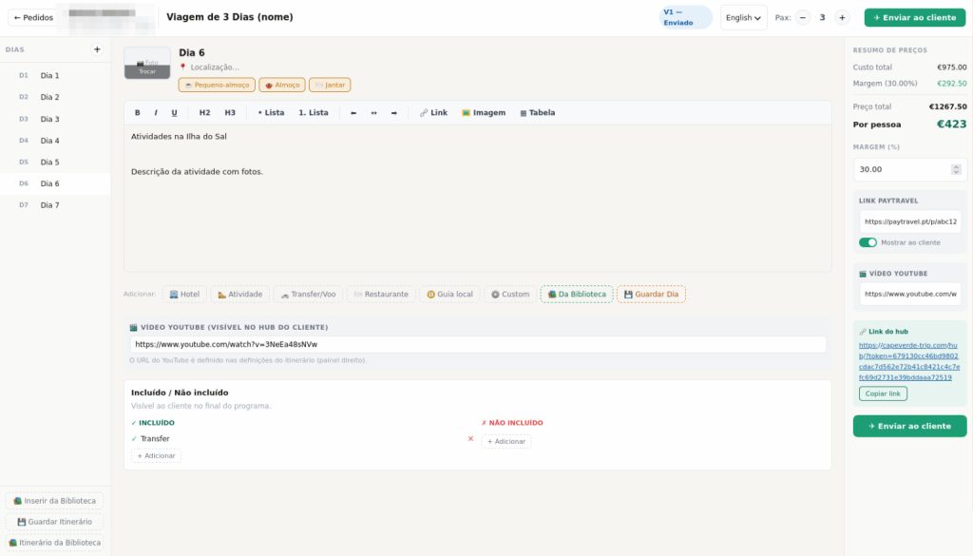The width and height of the screenshot is (973, 556).
Task: Open the English language dropdown
Action: pyautogui.click(x=743, y=17)
